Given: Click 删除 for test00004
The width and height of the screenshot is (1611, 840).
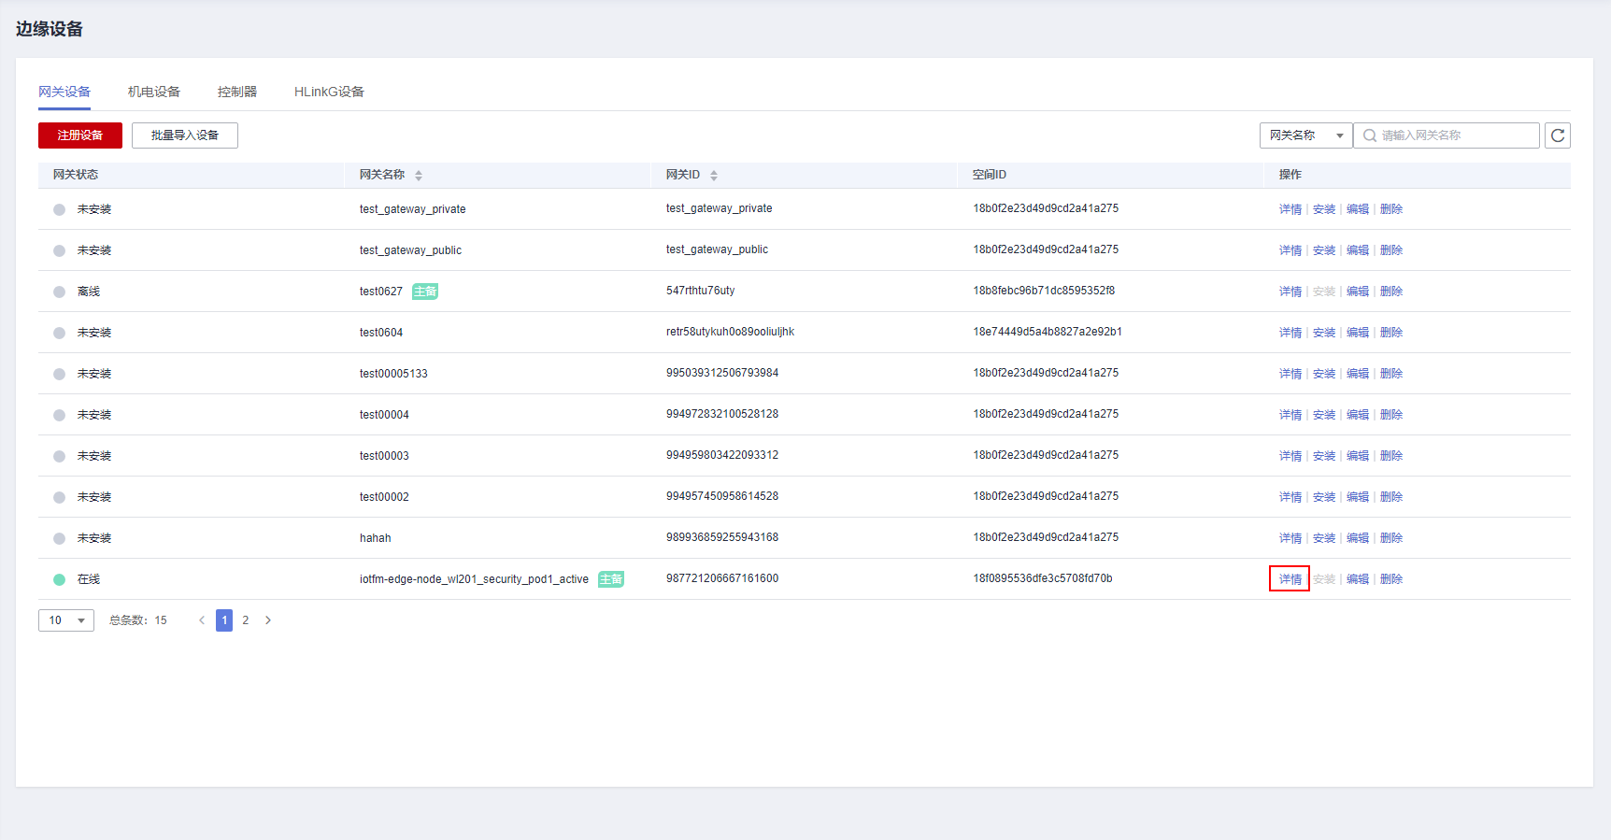Looking at the screenshot, I should (1391, 415).
